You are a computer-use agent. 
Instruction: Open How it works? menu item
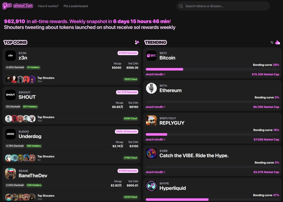[x=48, y=6]
